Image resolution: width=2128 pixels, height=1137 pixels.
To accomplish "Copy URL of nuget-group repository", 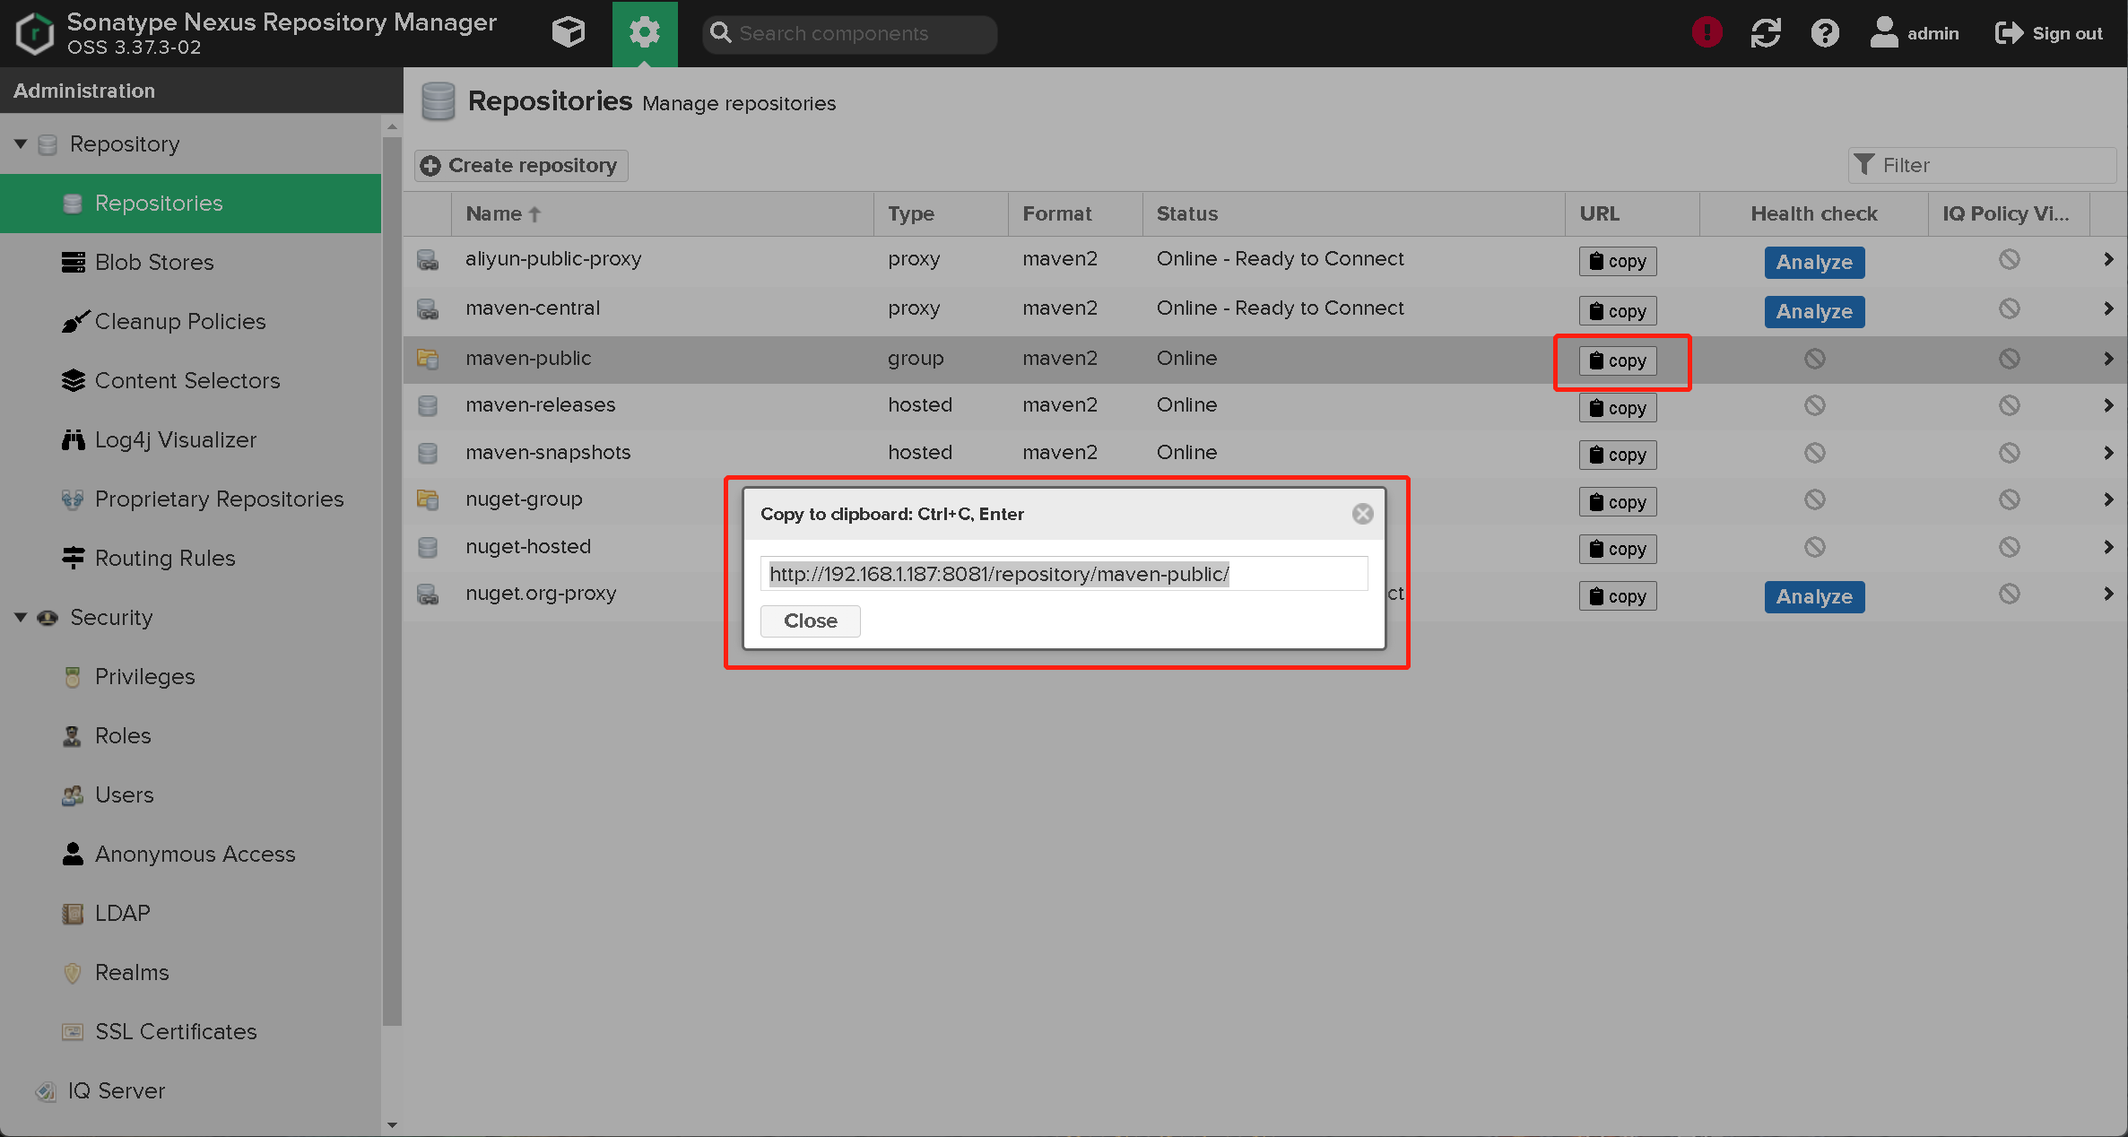I will pyautogui.click(x=1618, y=502).
